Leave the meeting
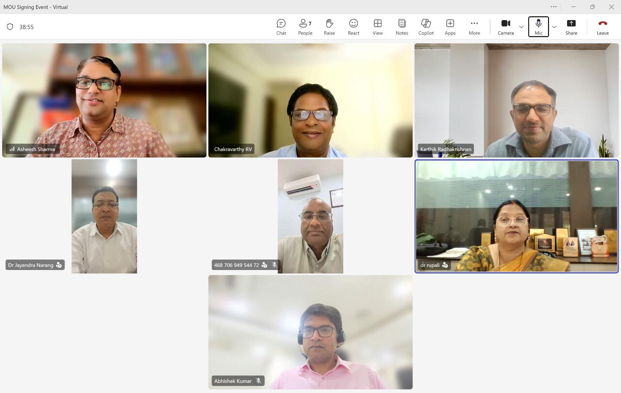The width and height of the screenshot is (621, 393). [602, 27]
